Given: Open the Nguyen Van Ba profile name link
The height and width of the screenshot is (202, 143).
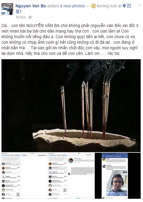Looking at the screenshot, I should tap(31, 6).
